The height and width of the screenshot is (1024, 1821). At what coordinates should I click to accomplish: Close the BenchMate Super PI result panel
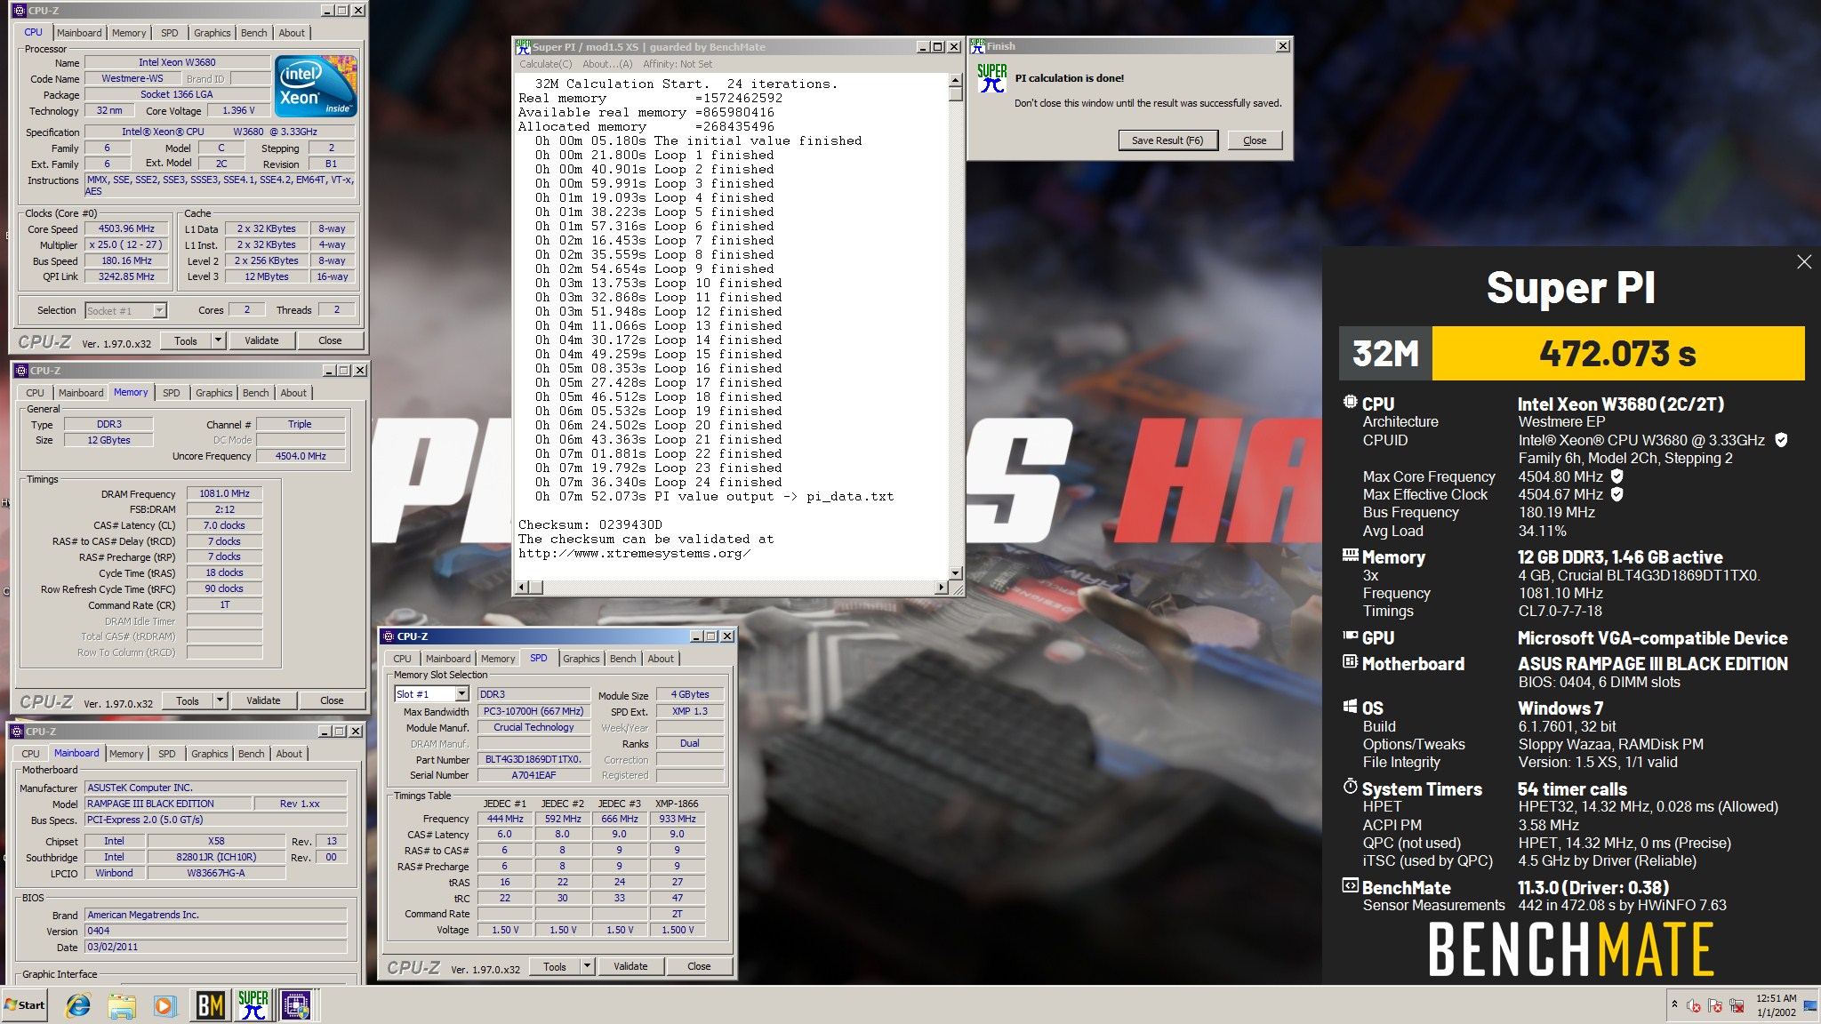(1803, 261)
